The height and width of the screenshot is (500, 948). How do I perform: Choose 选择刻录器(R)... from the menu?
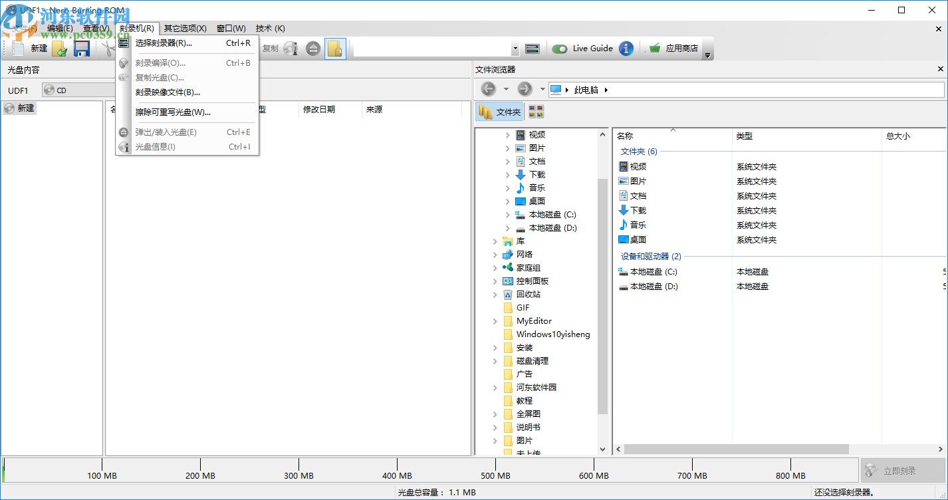(187, 43)
